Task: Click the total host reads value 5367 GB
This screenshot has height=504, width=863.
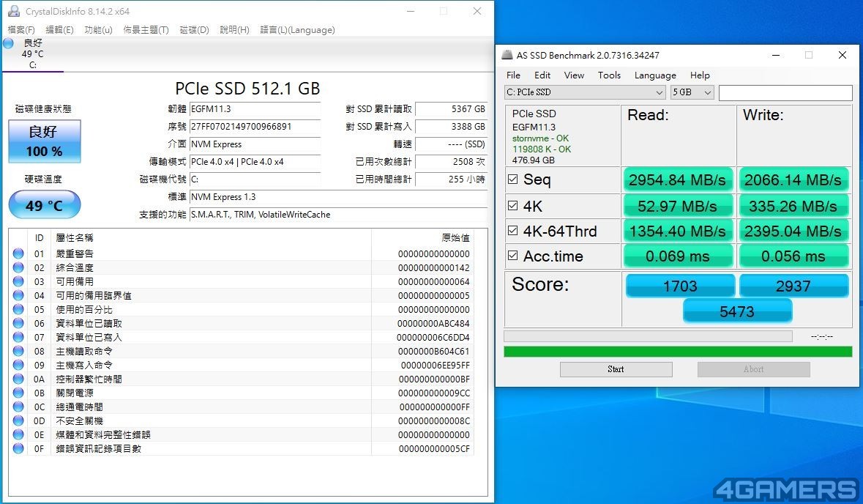Action: coord(452,109)
